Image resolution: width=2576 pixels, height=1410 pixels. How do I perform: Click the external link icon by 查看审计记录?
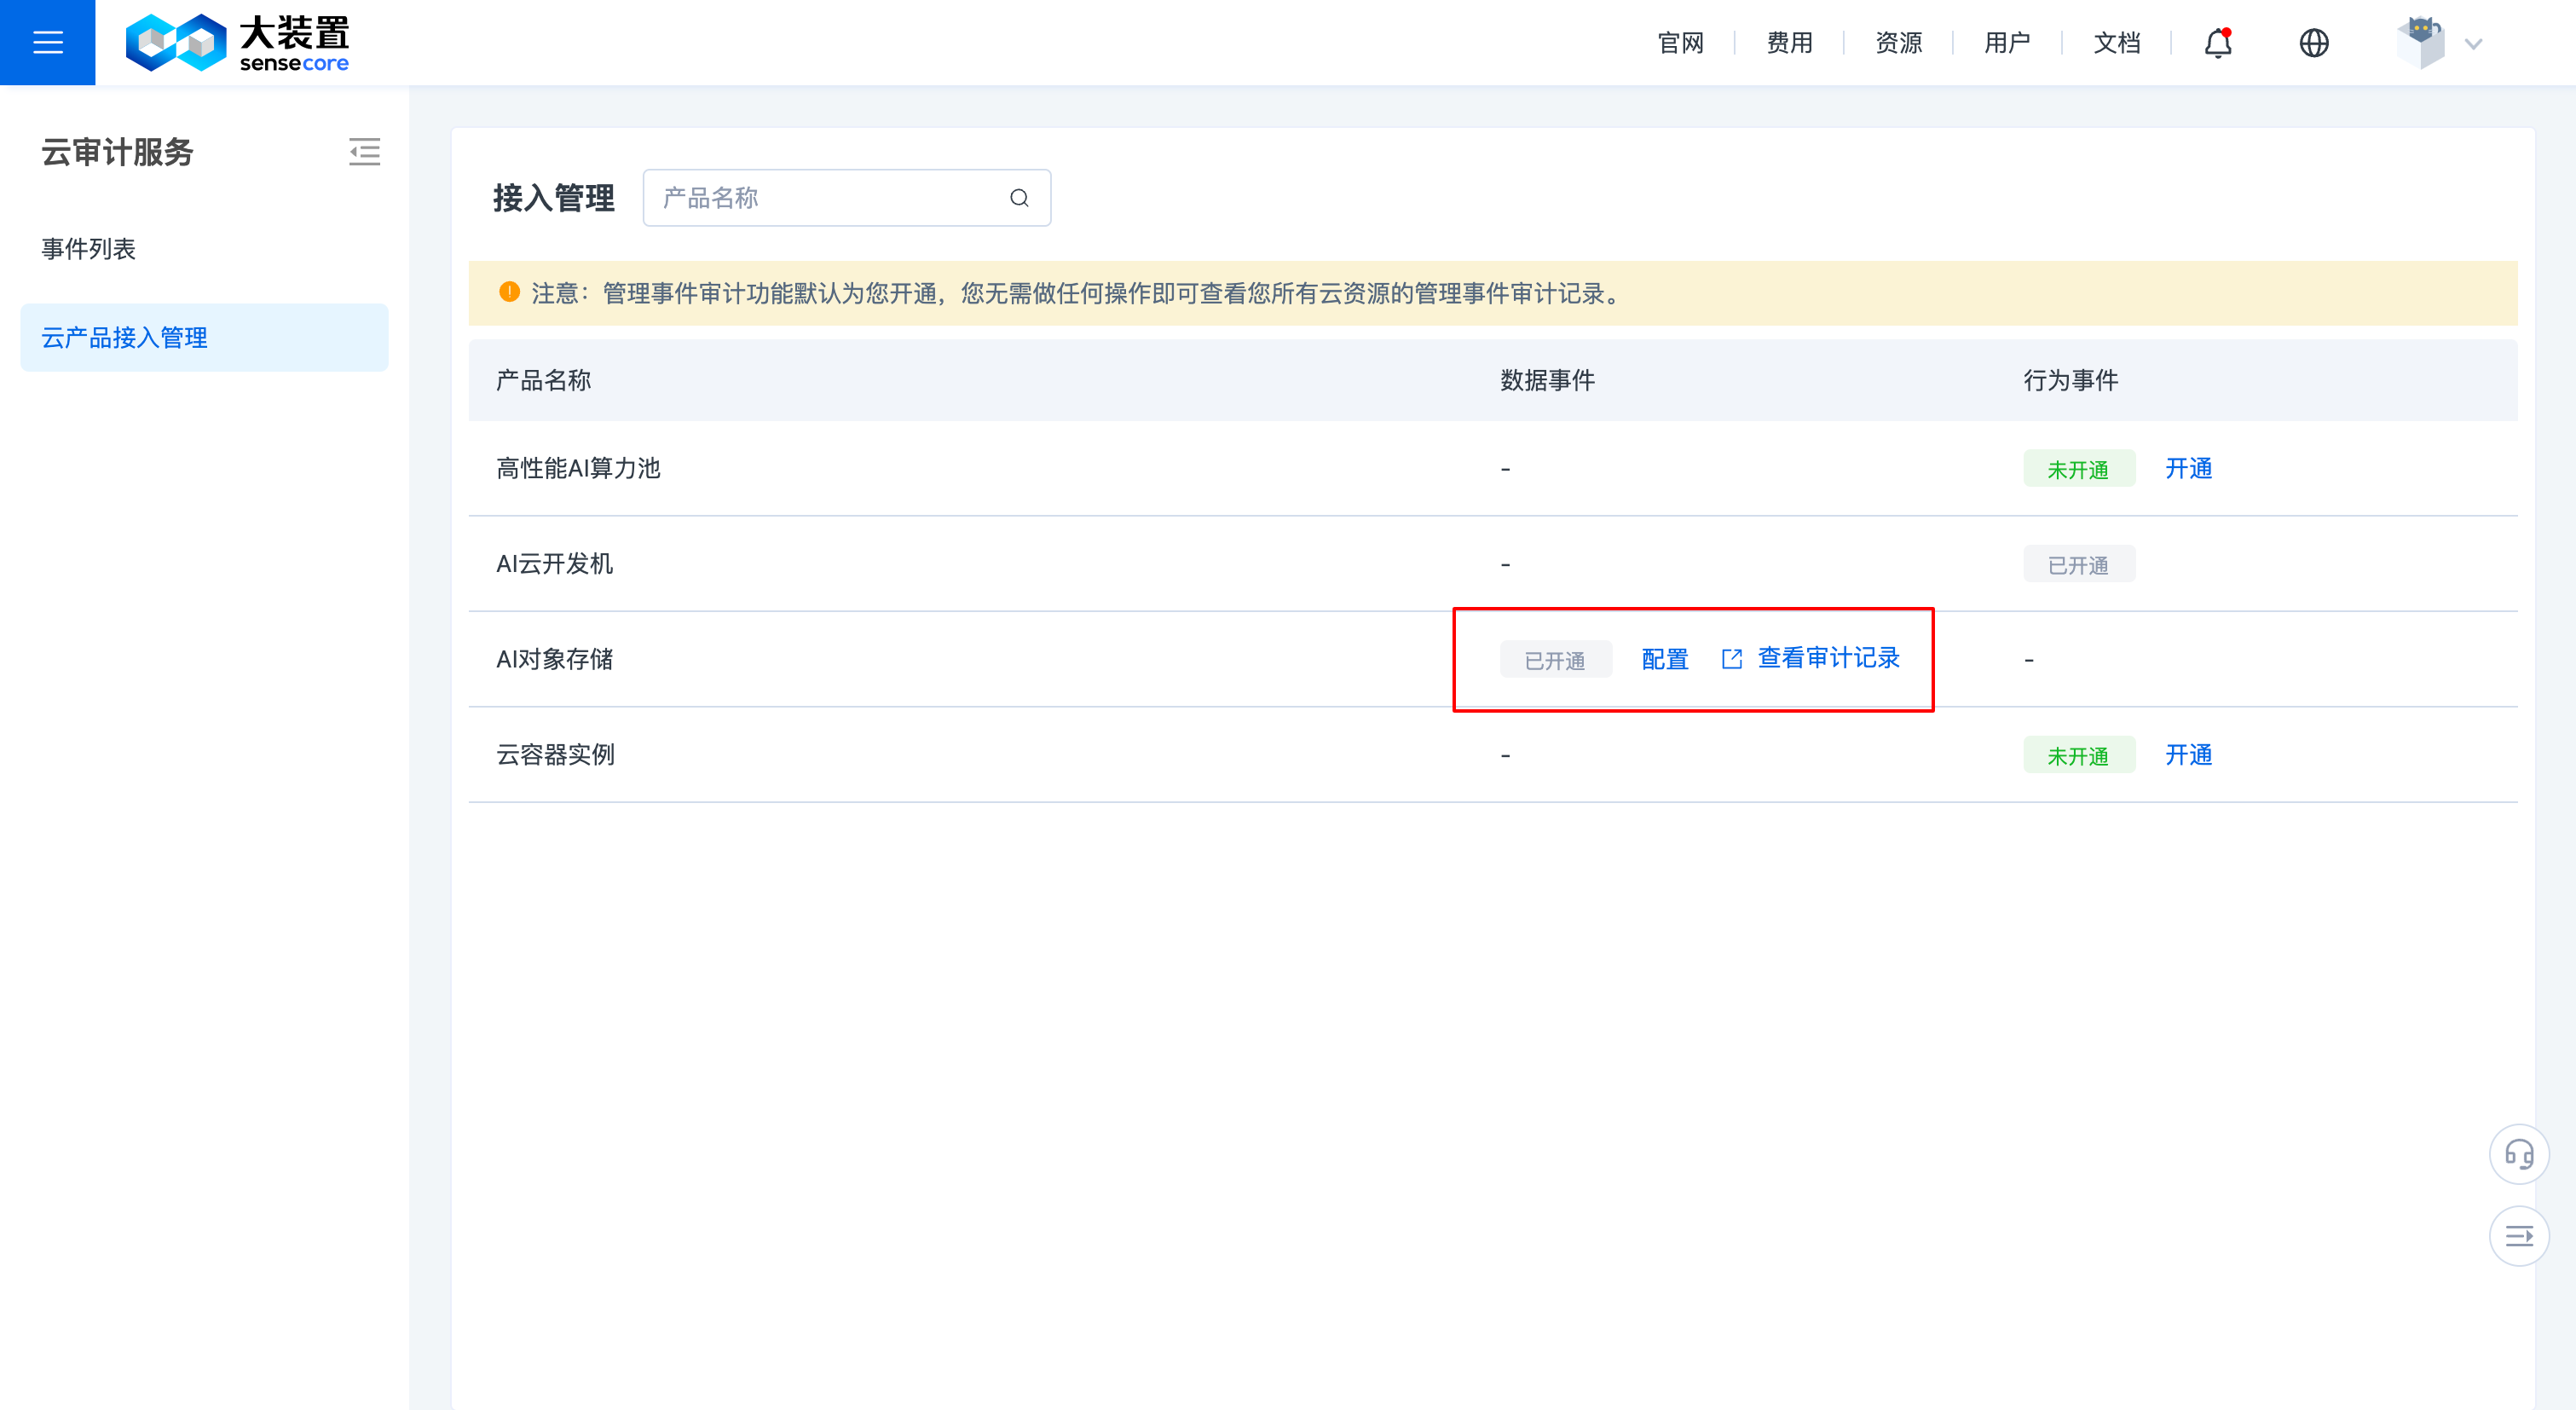[x=1732, y=659]
